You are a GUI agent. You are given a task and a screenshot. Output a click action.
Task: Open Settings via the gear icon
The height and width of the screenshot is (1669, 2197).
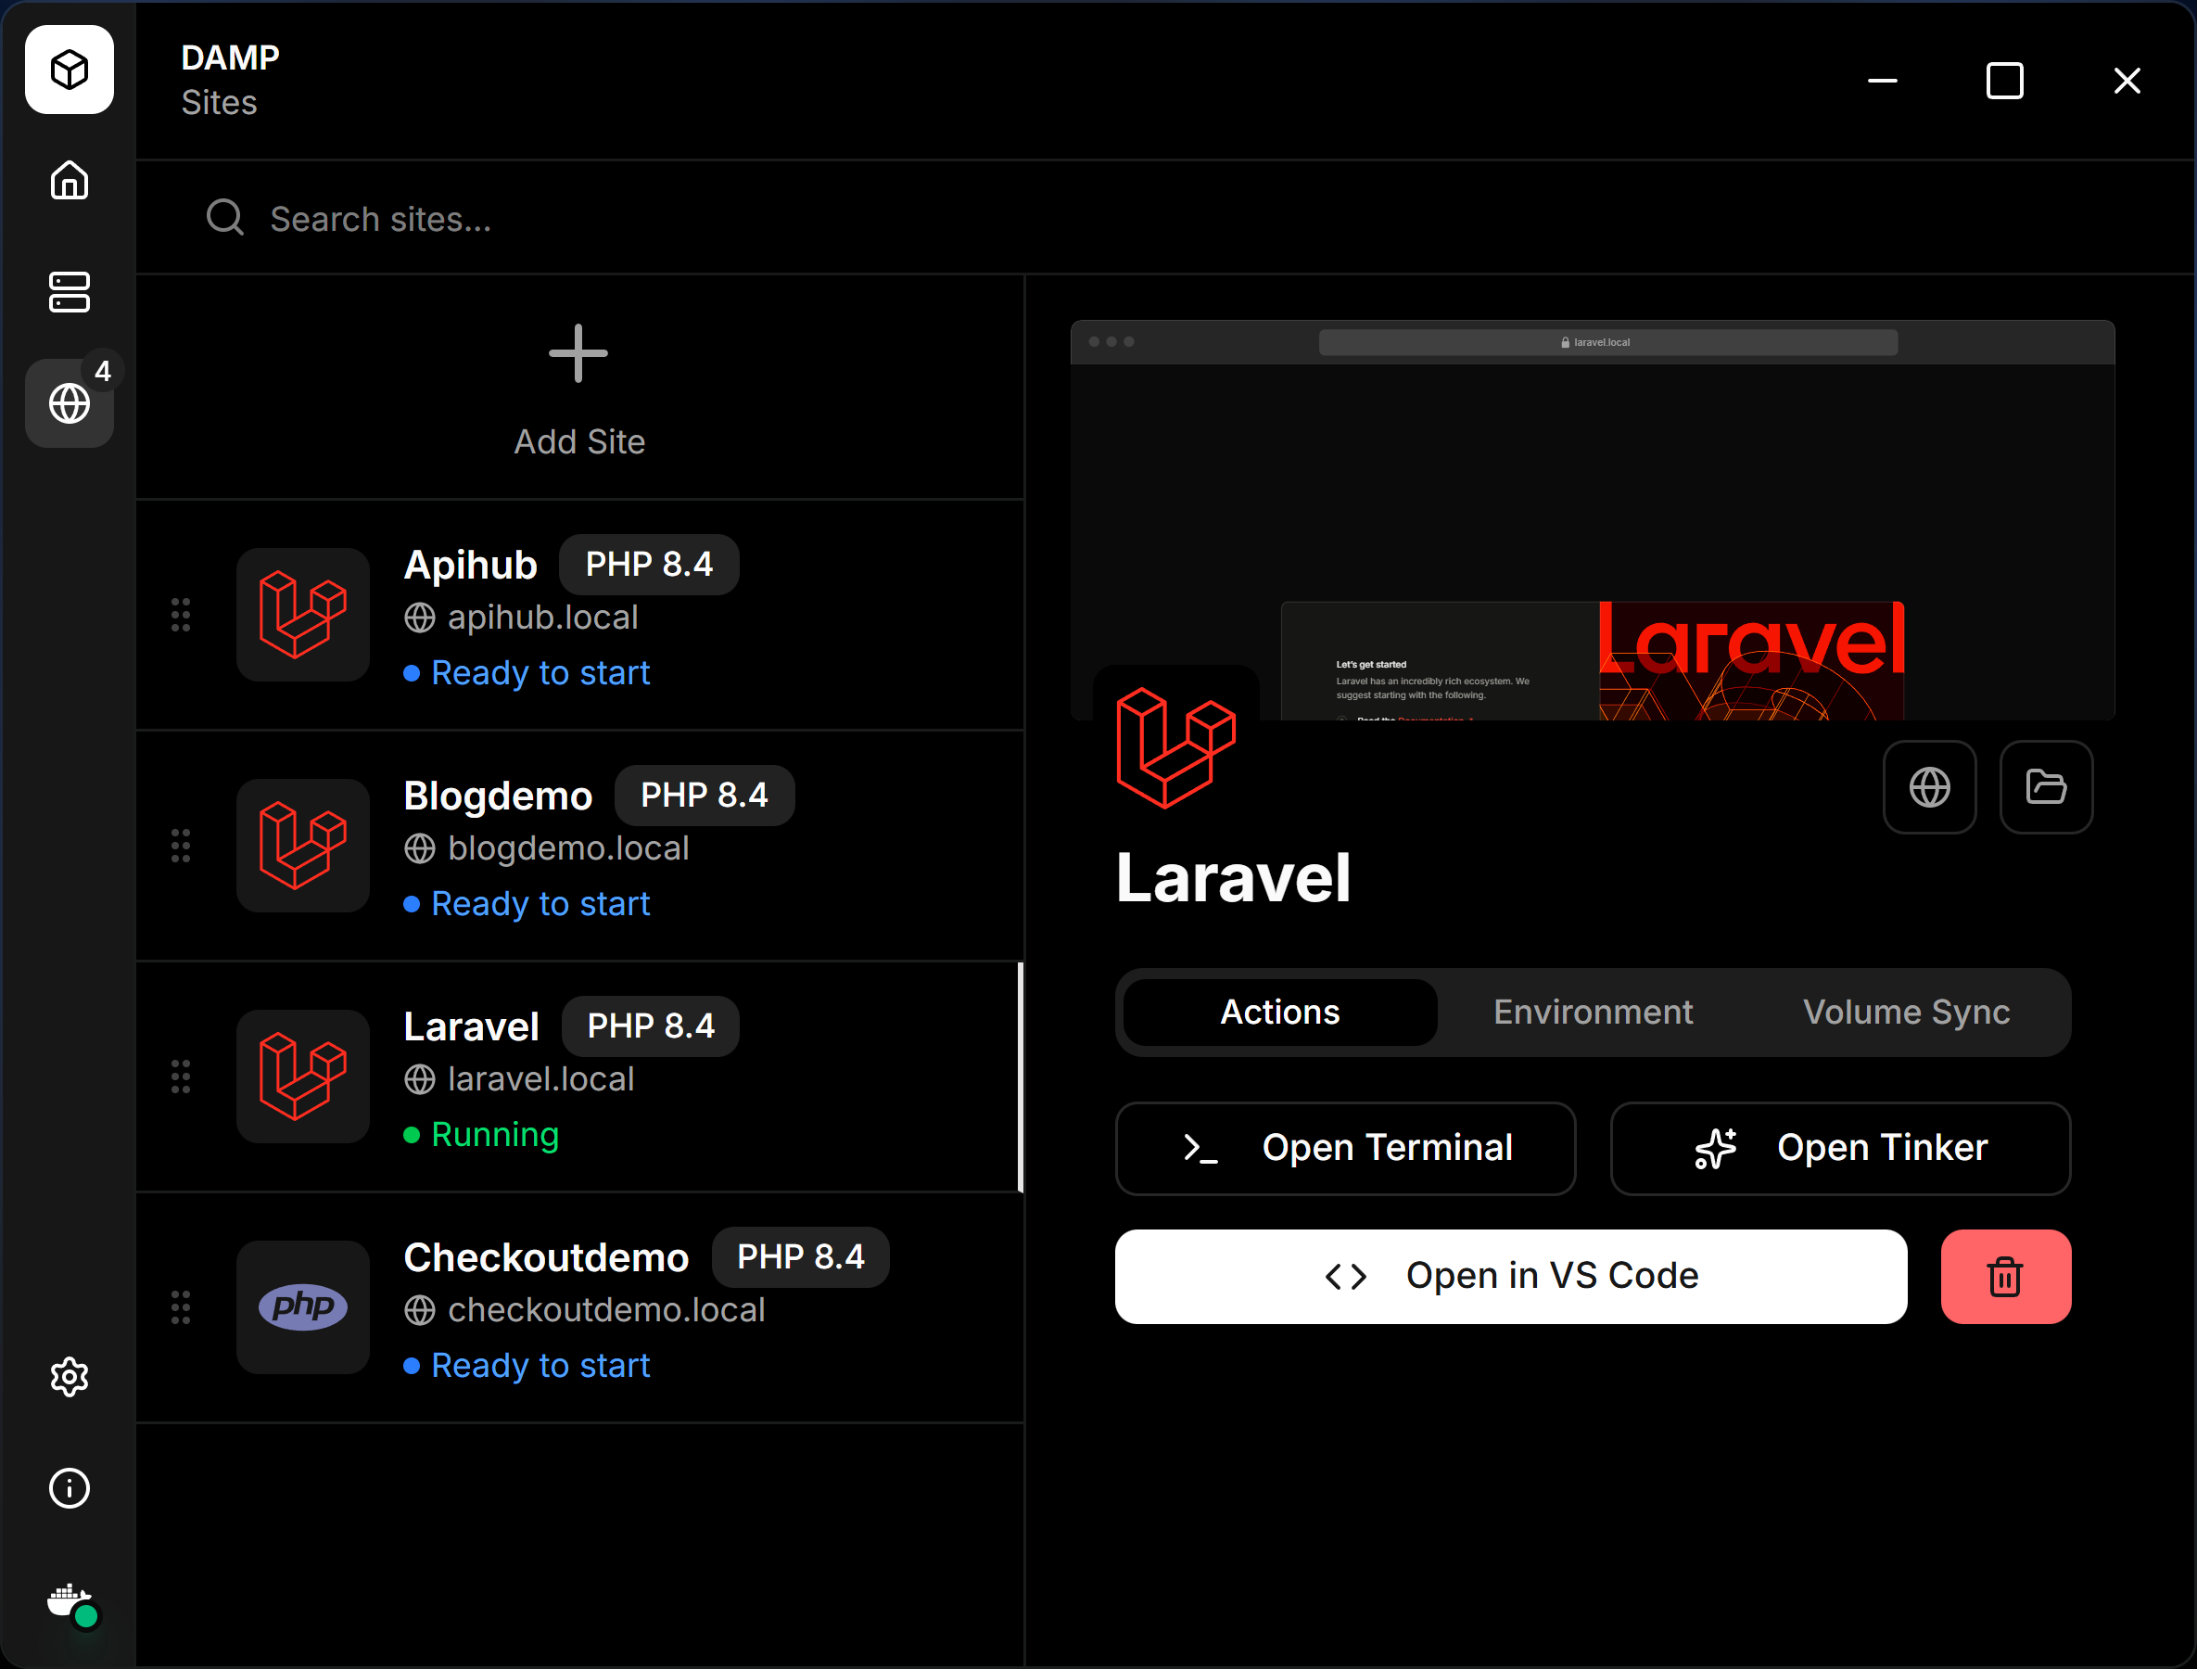coord(69,1377)
